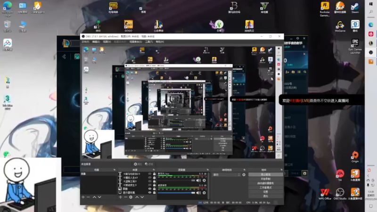Image resolution: width=377 pixels, height=212 pixels.
Task: Click the 退出 button in OBS
Action: pos(265,196)
